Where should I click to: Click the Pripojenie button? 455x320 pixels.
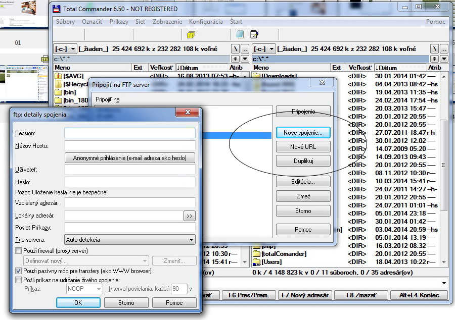303,112
